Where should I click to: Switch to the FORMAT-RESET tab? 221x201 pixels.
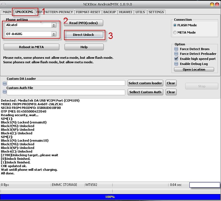[88, 12]
